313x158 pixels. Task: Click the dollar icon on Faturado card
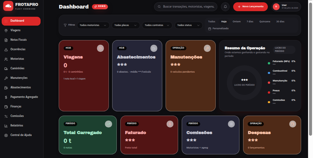coord(170,124)
